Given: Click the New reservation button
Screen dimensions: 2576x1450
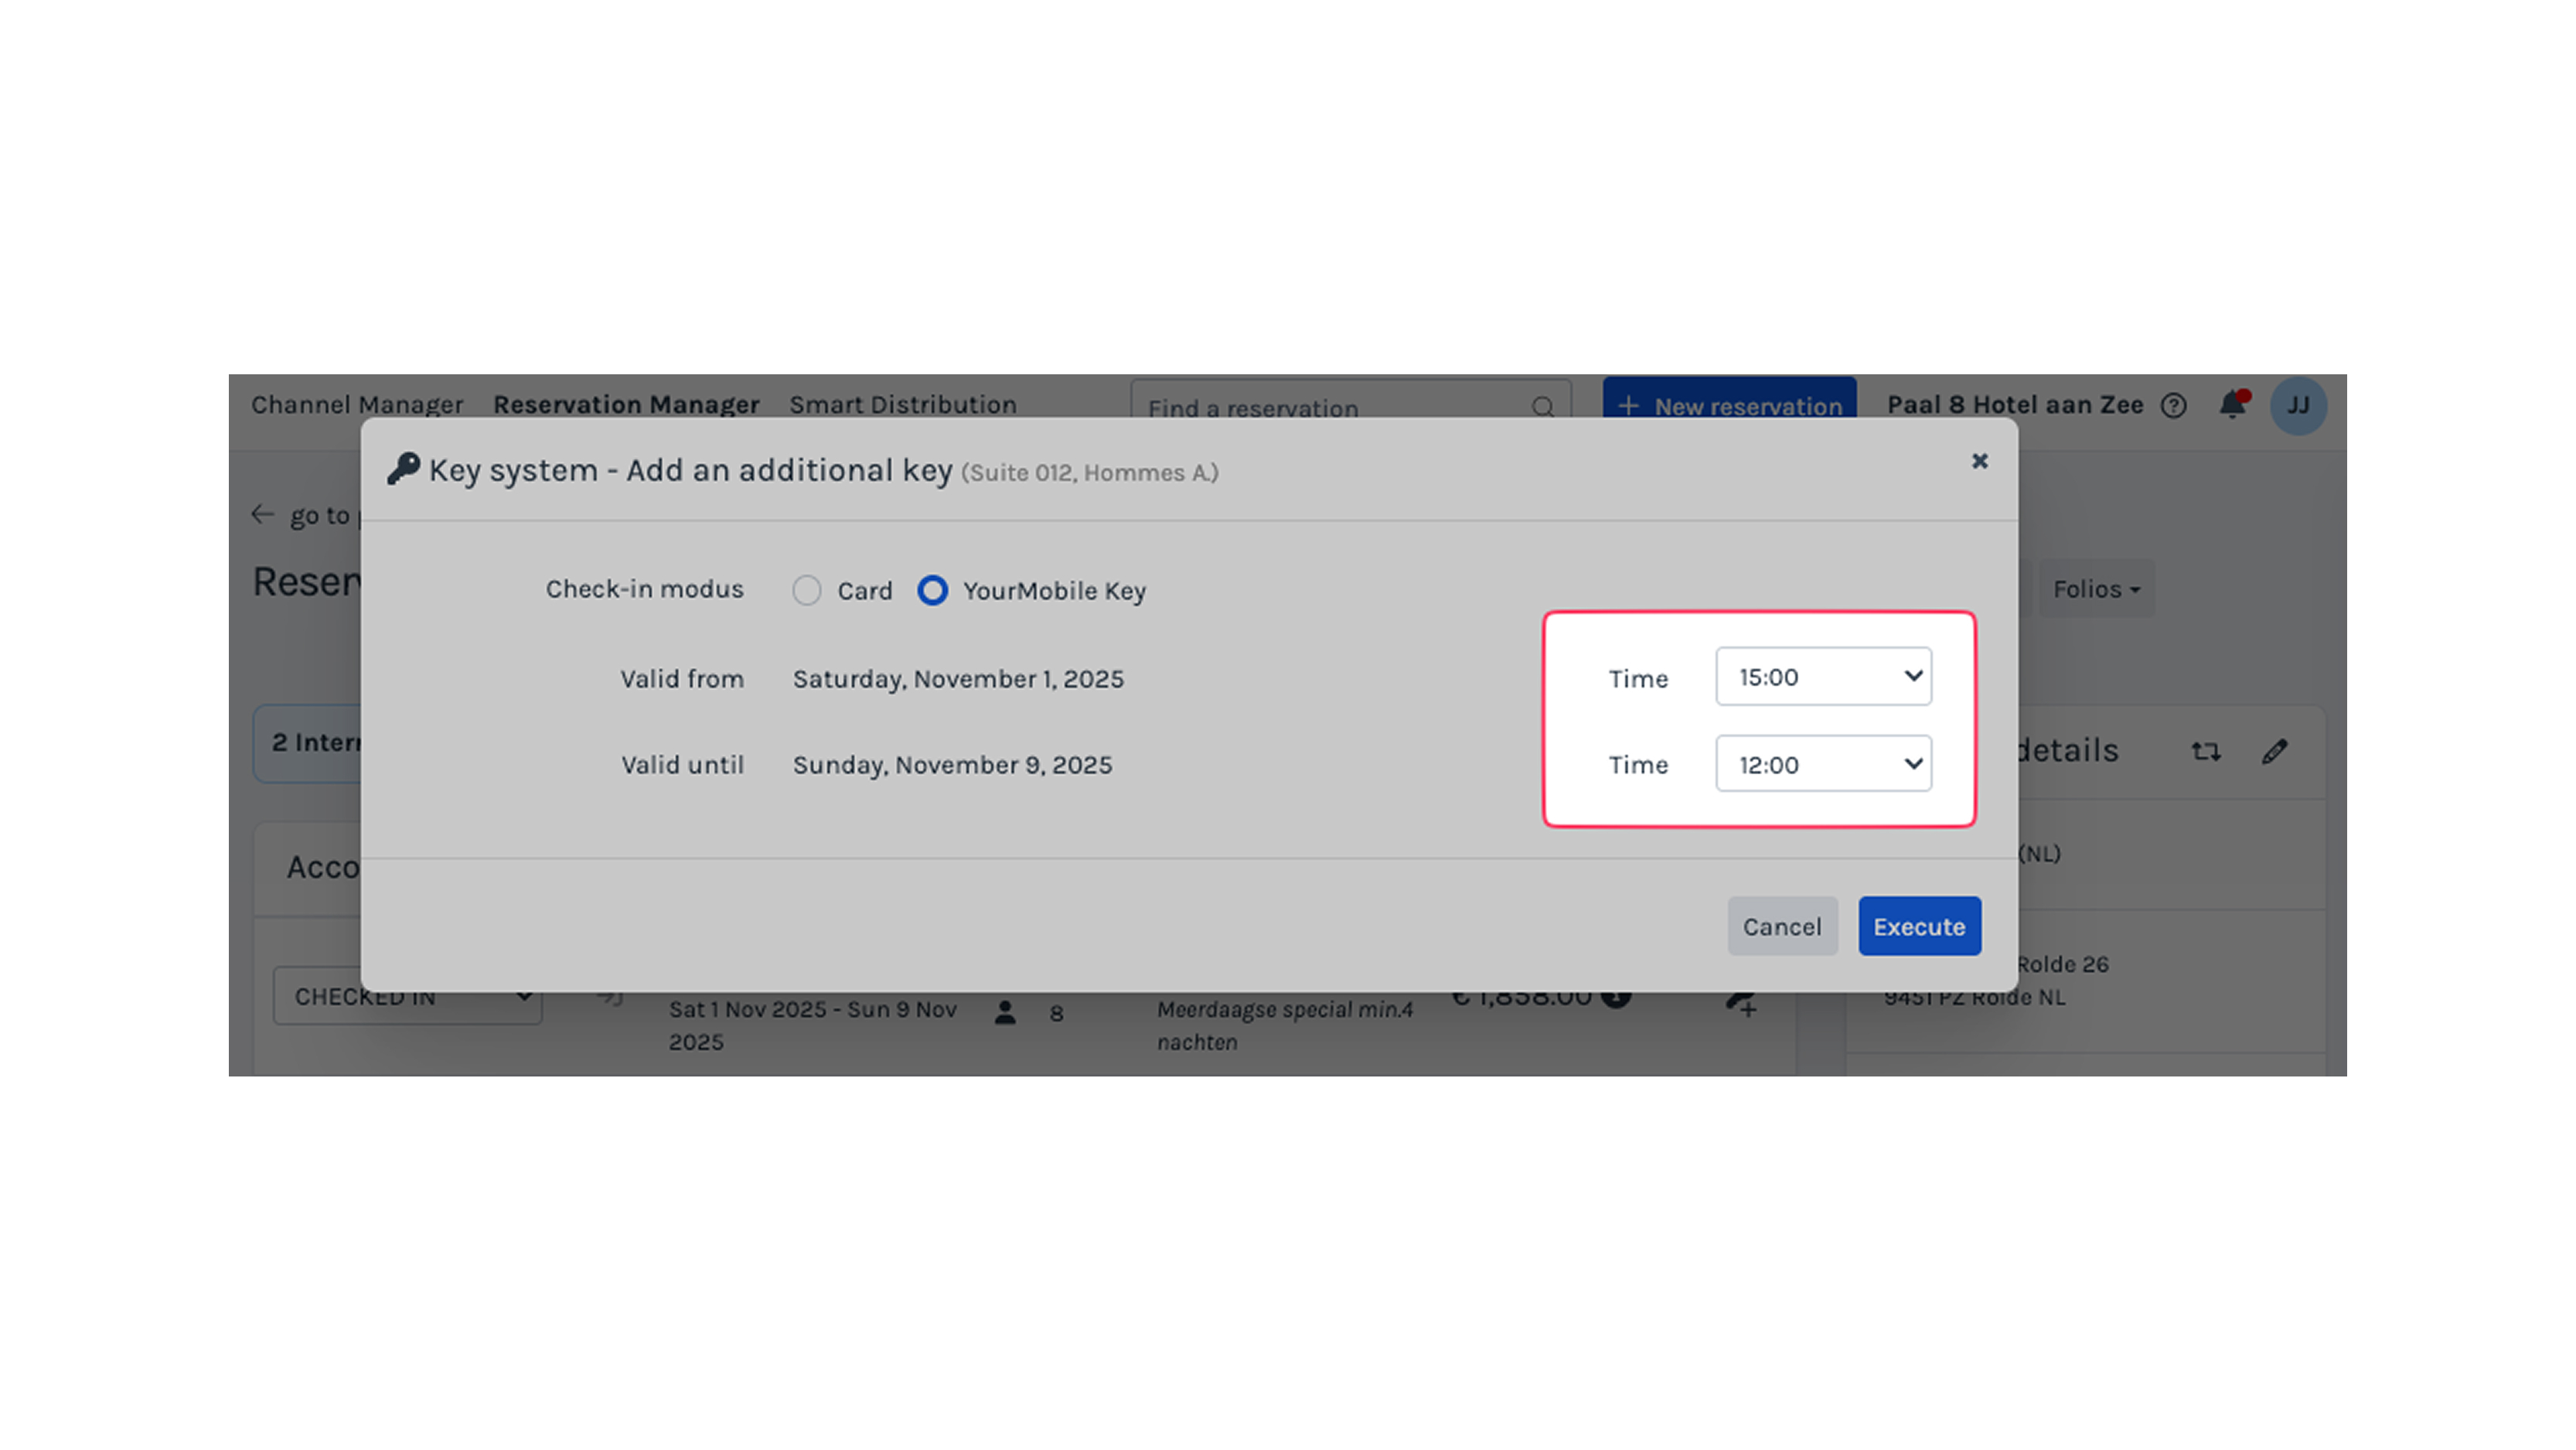Looking at the screenshot, I should pos(1730,400).
